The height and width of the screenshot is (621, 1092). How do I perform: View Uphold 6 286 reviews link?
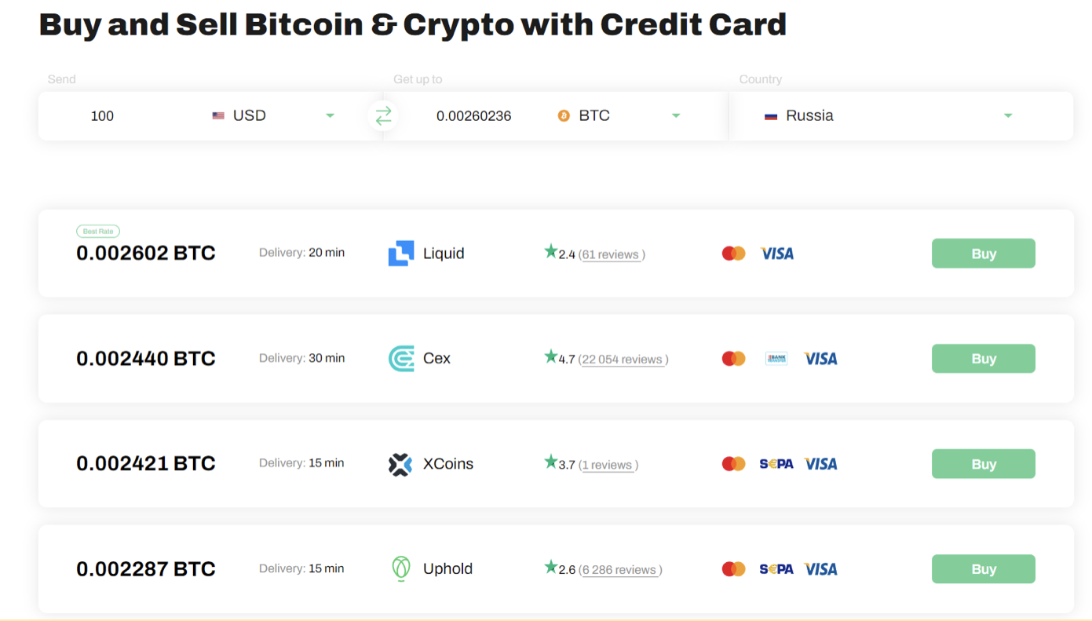[x=619, y=570]
